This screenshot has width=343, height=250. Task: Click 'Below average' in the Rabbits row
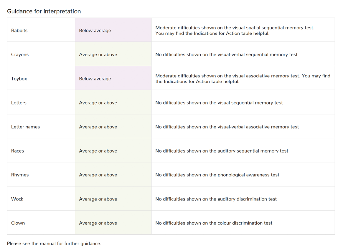pyautogui.click(x=95, y=31)
